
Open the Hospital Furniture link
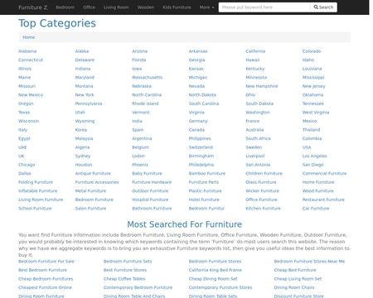click(150, 199)
